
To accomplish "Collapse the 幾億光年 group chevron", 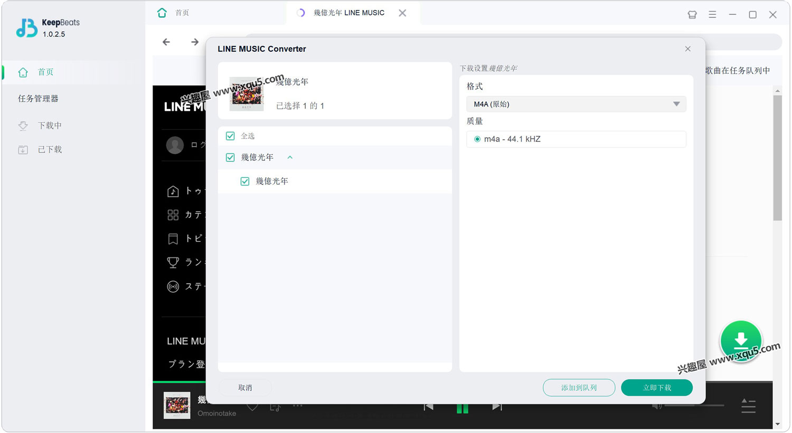I will click(290, 157).
